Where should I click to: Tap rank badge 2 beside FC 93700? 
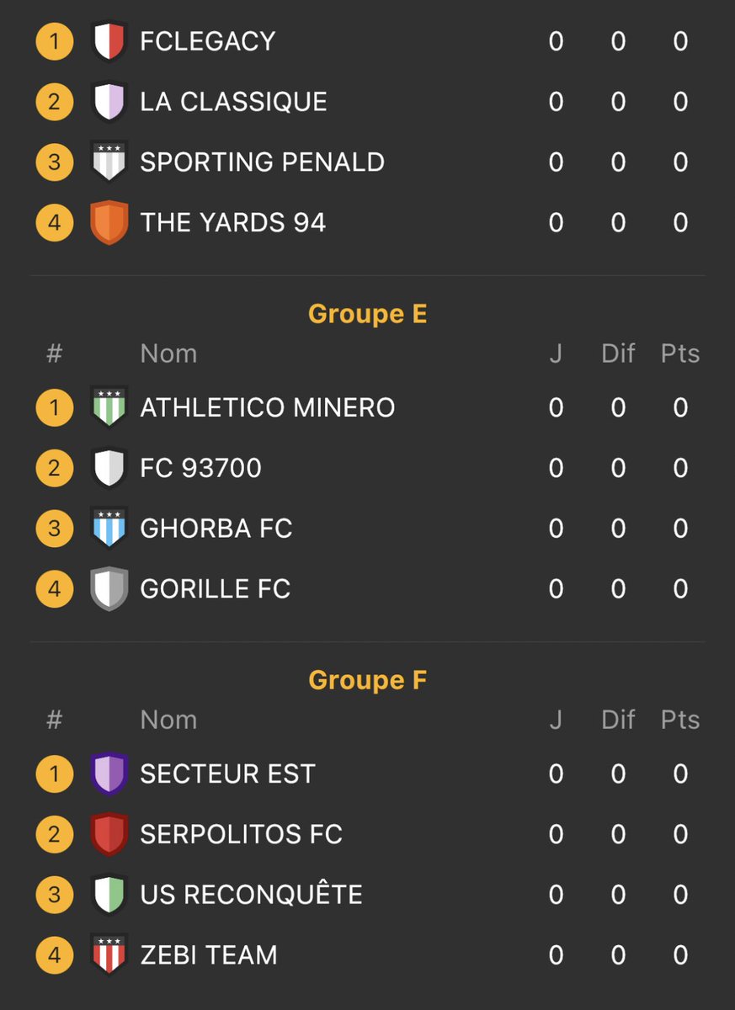pyautogui.click(x=55, y=468)
